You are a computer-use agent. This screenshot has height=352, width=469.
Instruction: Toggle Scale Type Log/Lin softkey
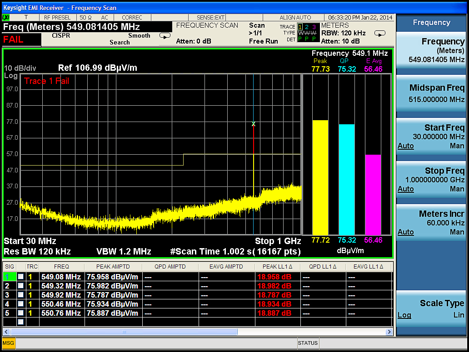431,309
